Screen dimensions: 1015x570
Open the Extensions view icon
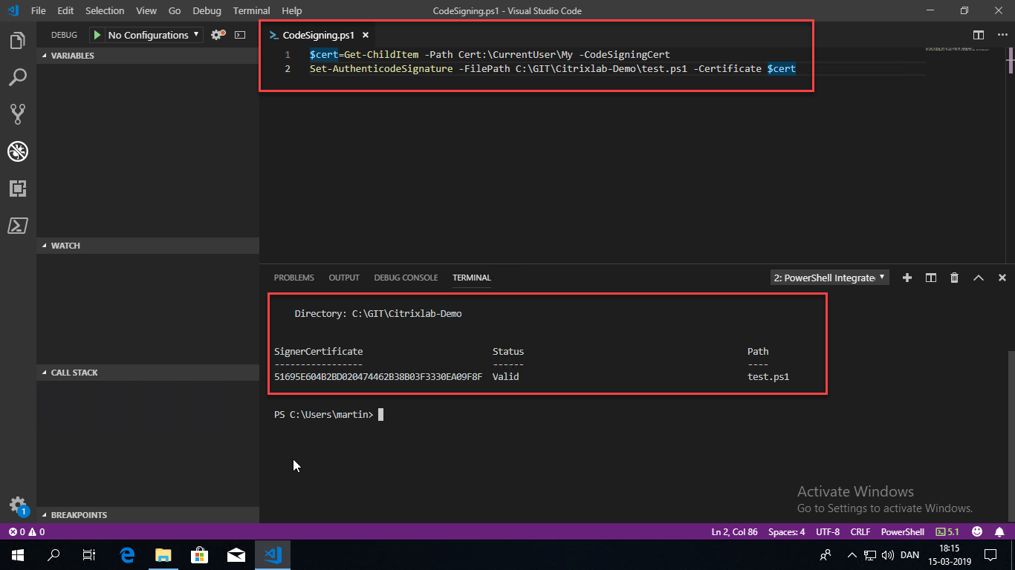pyautogui.click(x=18, y=189)
